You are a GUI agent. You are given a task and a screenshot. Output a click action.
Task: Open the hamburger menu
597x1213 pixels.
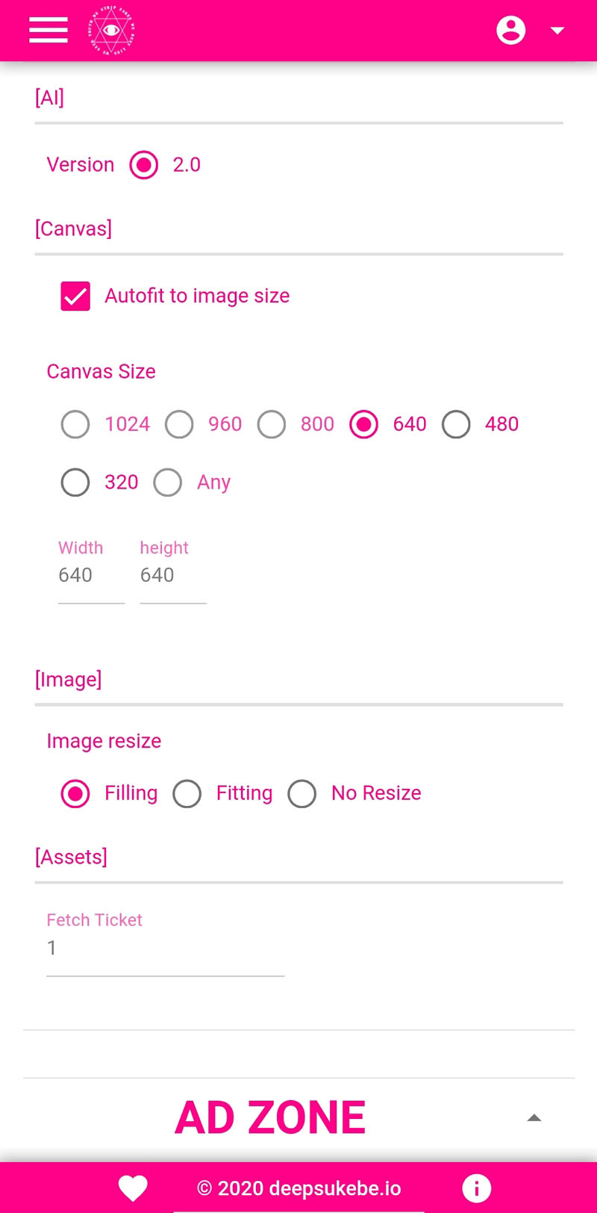[x=49, y=31]
